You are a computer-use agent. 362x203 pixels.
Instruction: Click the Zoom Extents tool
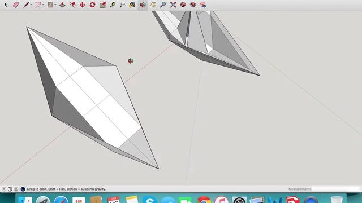[x=173, y=5]
